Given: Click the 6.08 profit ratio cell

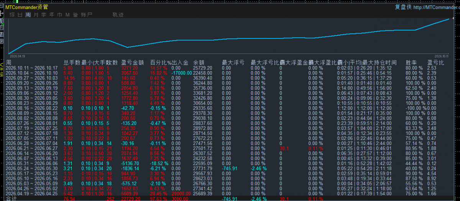Looking at the screenshot, I should coord(432,118).
